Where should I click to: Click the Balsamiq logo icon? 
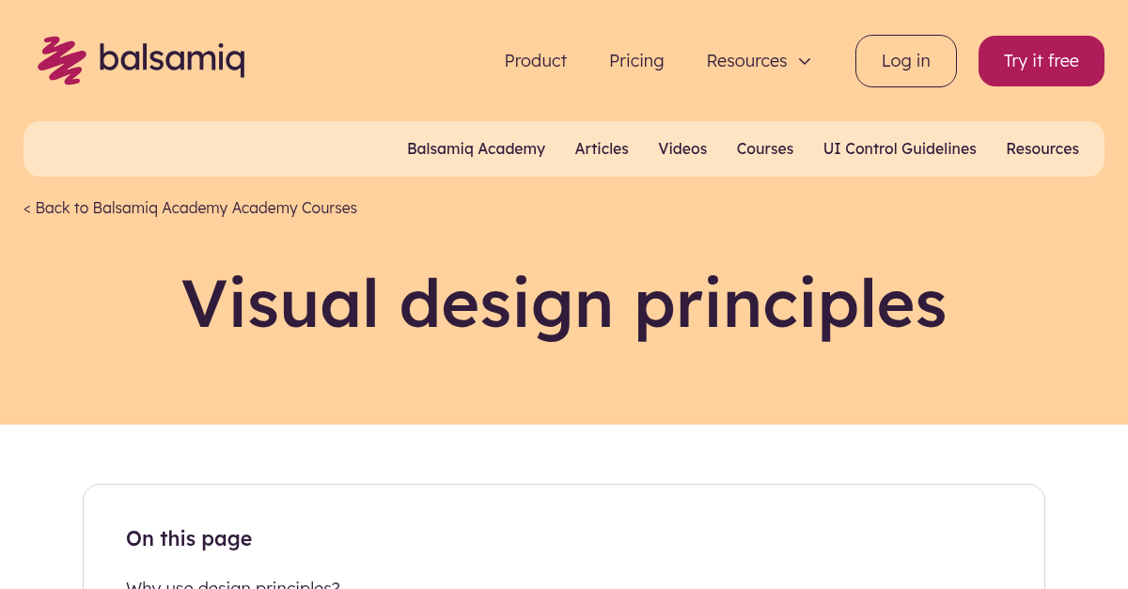61,60
